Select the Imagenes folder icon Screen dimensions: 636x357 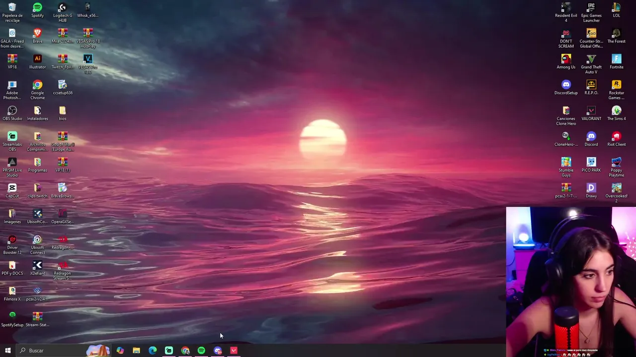pos(12,216)
